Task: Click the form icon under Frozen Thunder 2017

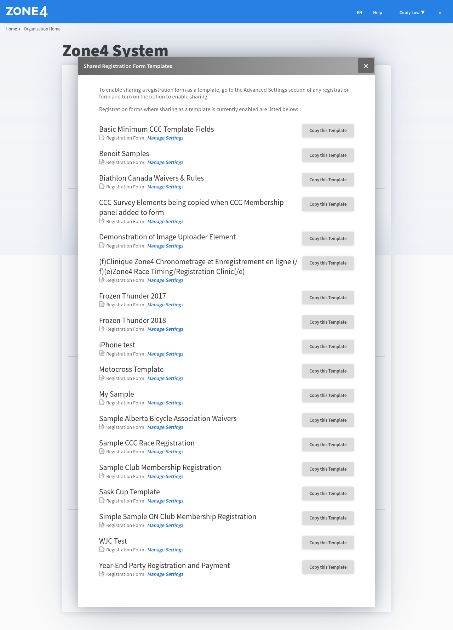Action: 102,305
